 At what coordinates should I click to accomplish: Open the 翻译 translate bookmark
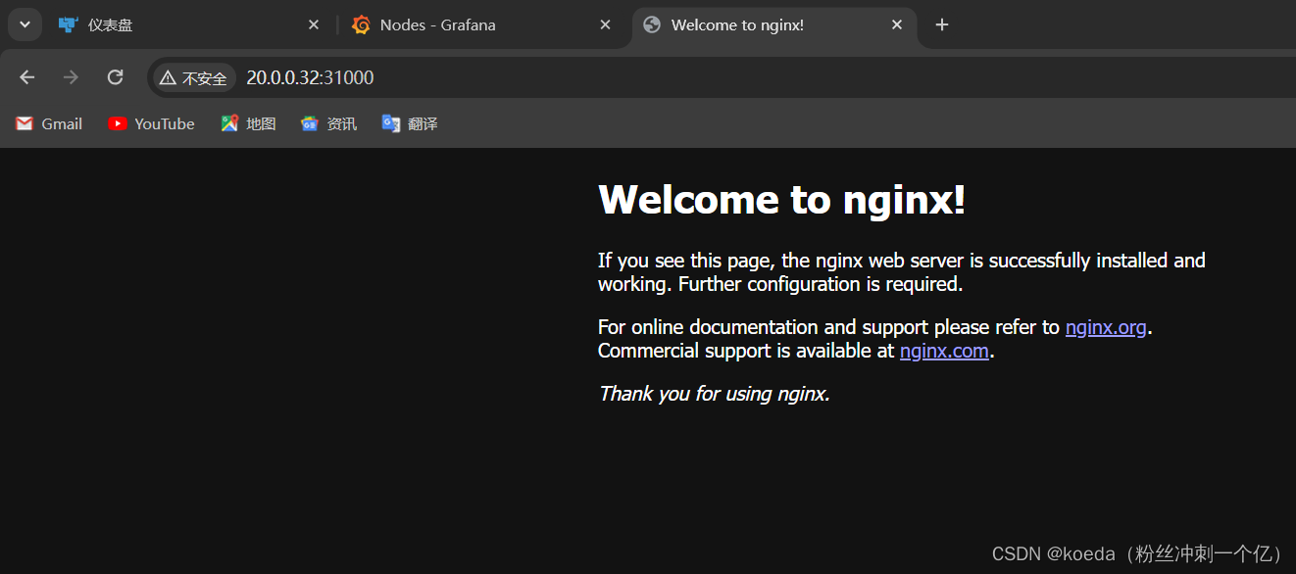[x=410, y=123]
